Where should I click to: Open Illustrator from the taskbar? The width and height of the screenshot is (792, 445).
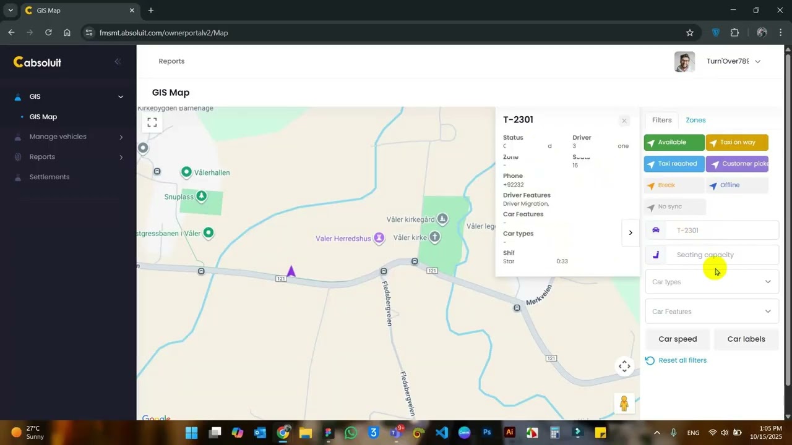(510, 433)
